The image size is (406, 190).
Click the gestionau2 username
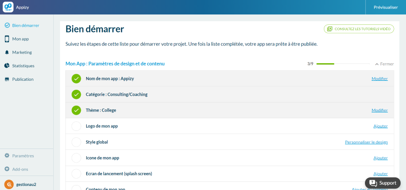pos(26,185)
